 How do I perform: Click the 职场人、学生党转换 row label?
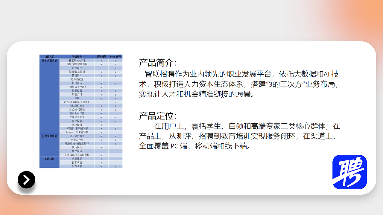click(77, 132)
